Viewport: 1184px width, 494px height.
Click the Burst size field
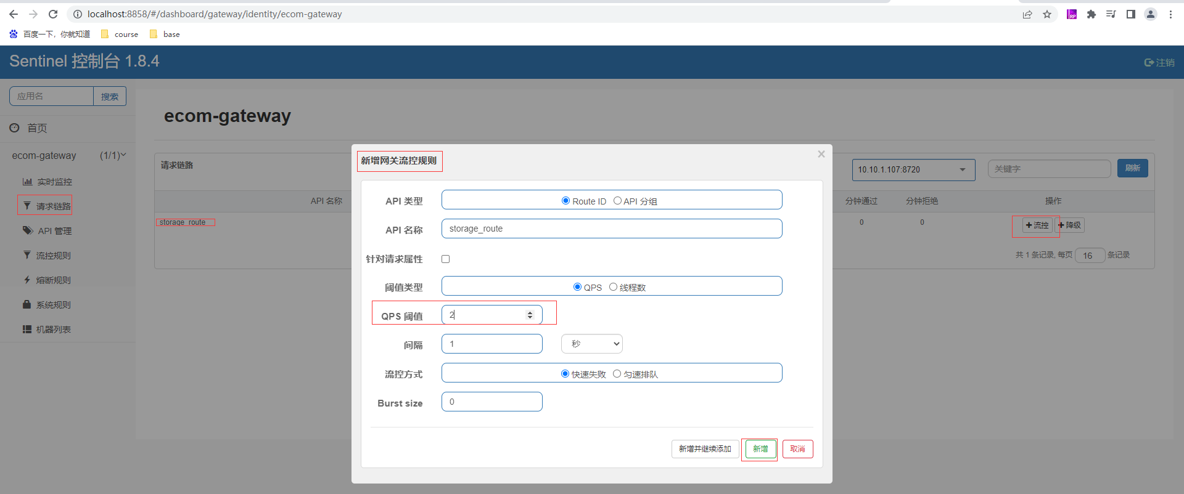click(492, 402)
